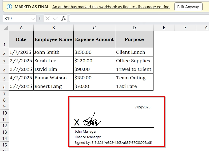Image resolution: width=209 pixels, height=151 pixels.
Task: Click the Edit Anyway button
Action: click(x=188, y=7)
